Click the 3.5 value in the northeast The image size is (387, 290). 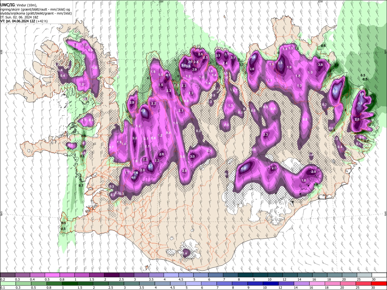click(280, 63)
